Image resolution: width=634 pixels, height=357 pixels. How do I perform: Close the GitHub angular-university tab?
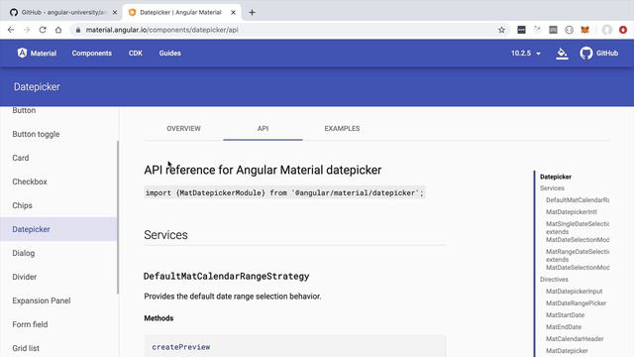click(115, 13)
